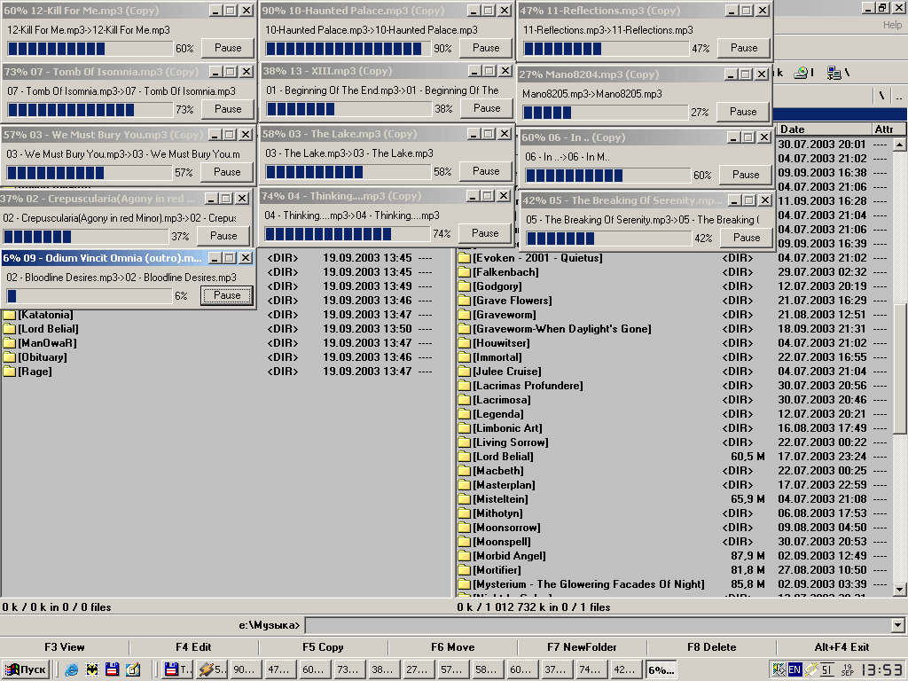Pause the 11-Reflections.mp3 copy
The height and width of the screenshot is (681, 908).
(744, 48)
